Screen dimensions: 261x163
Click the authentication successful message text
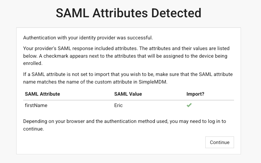pos(88,38)
